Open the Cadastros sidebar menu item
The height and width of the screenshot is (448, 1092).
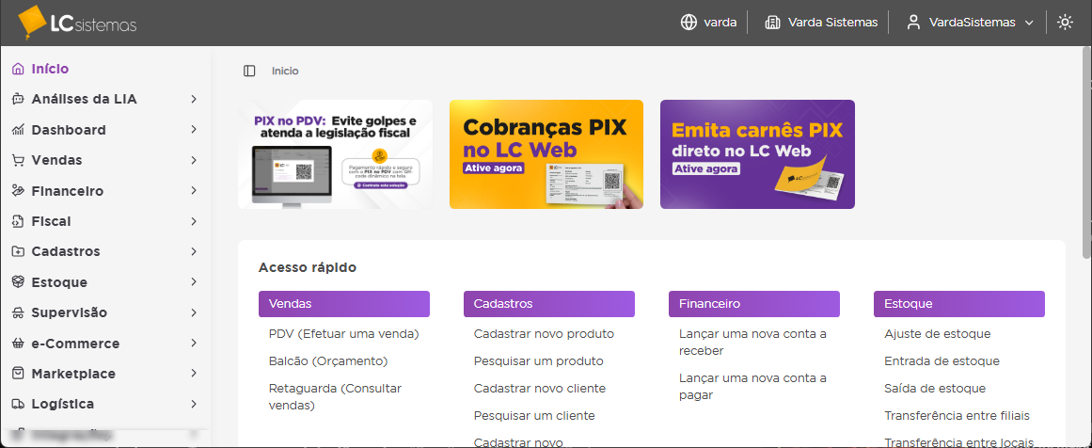(105, 251)
